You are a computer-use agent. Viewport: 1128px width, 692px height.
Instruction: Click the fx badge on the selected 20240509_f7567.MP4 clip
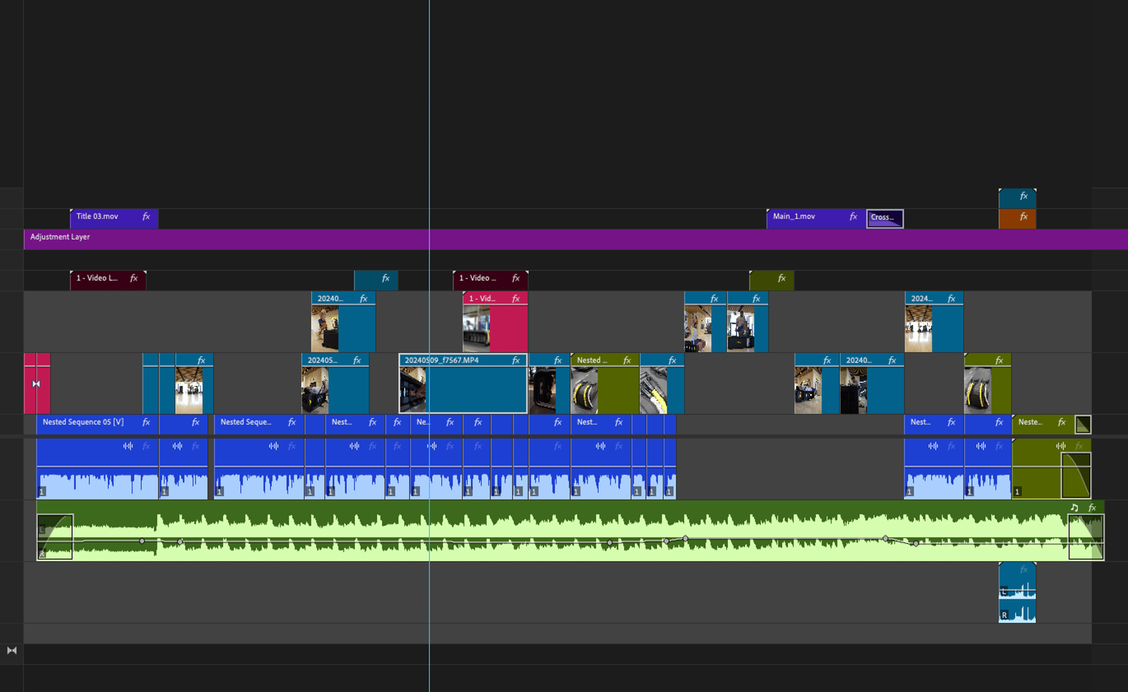click(516, 361)
